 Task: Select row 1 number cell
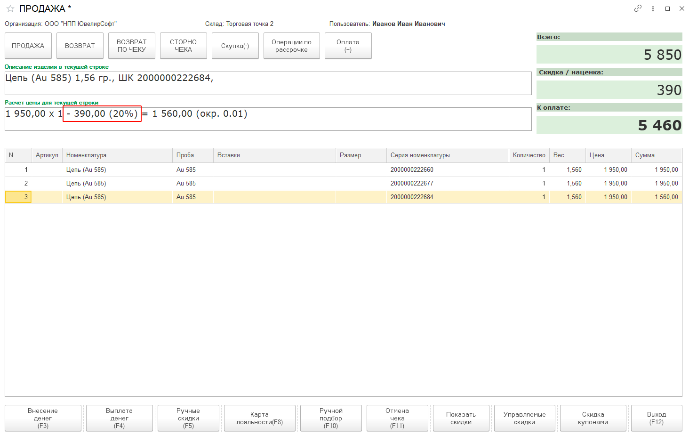tap(18, 170)
